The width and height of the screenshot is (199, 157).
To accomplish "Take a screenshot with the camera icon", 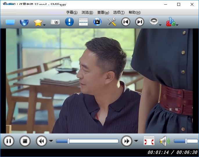I will coord(55,22).
